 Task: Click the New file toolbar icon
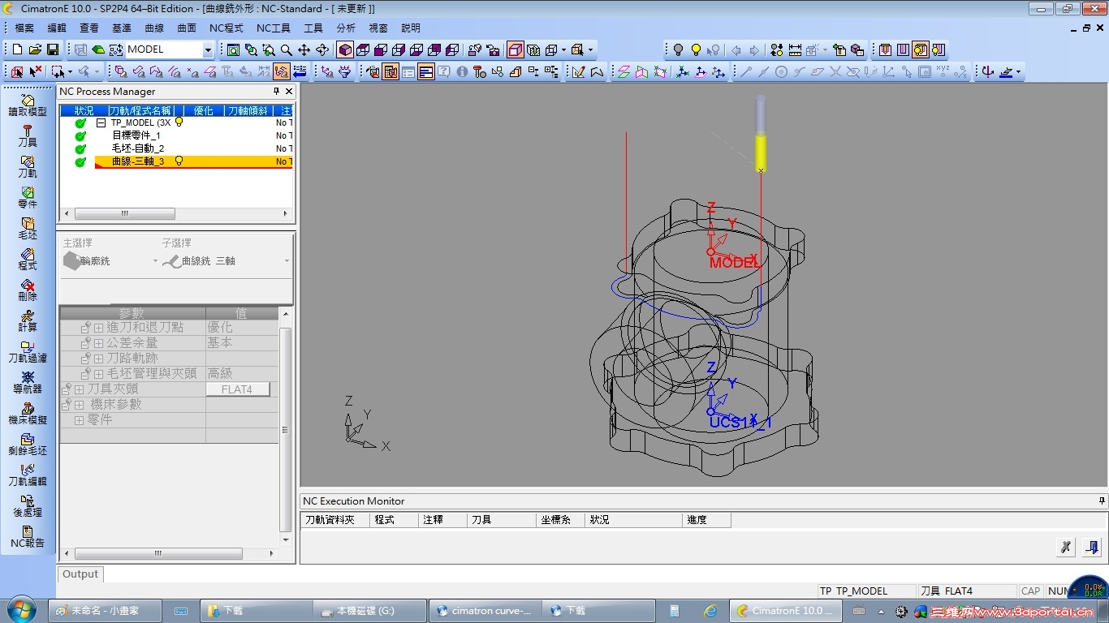point(17,49)
